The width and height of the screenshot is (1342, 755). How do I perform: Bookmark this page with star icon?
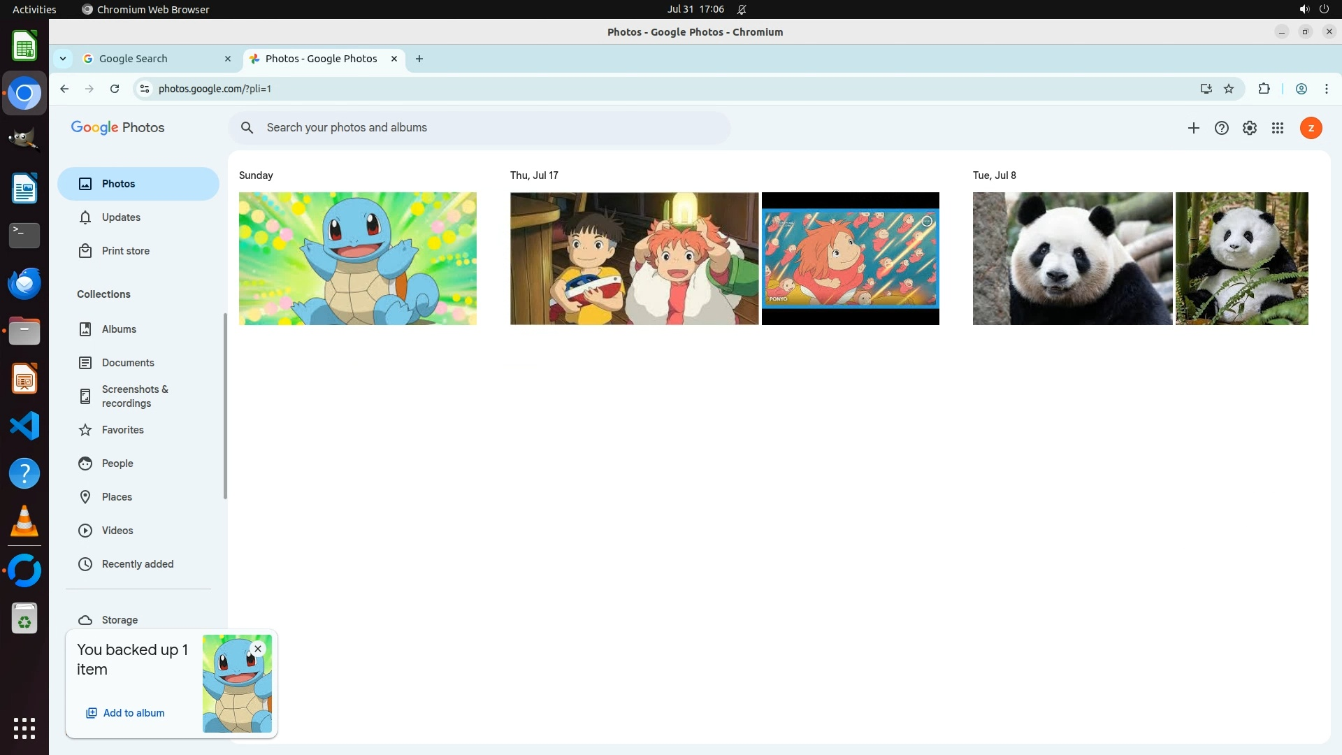[1229, 89]
